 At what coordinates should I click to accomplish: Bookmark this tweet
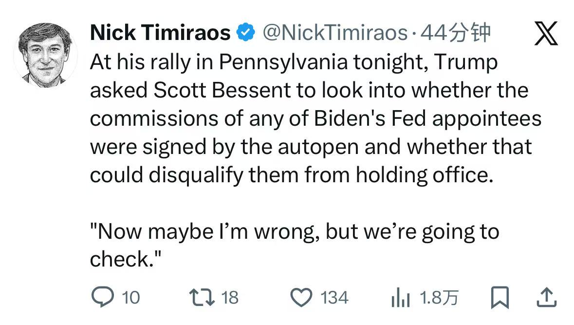pos(500,298)
